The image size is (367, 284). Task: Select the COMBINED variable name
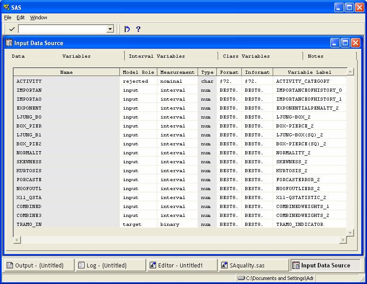(x=29, y=206)
